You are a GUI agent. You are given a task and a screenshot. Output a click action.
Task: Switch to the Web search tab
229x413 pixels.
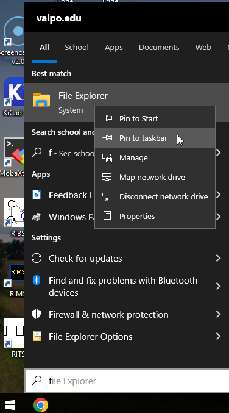click(x=203, y=48)
